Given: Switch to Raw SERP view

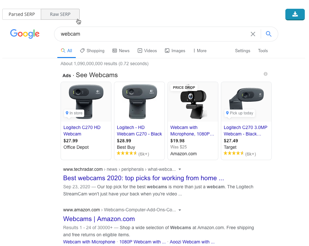Looking at the screenshot, I should tap(60, 14).
